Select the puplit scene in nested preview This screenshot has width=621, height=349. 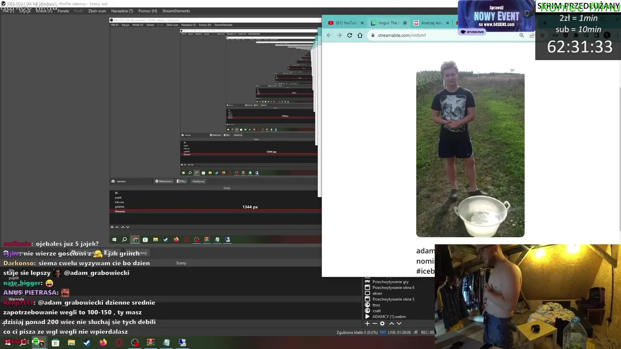tap(118, 197)
